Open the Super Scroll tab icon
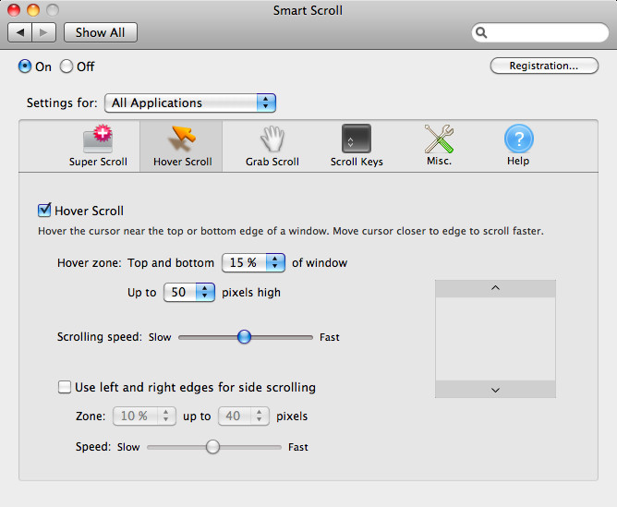 [98, 139]
